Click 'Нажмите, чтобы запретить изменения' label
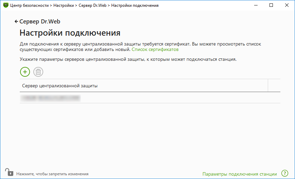This screenshot has height=179, width=295. [52, 174]
